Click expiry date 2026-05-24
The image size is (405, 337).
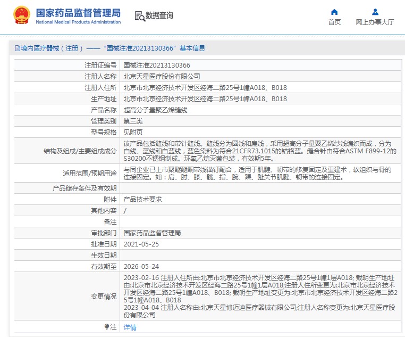point(141,266)
